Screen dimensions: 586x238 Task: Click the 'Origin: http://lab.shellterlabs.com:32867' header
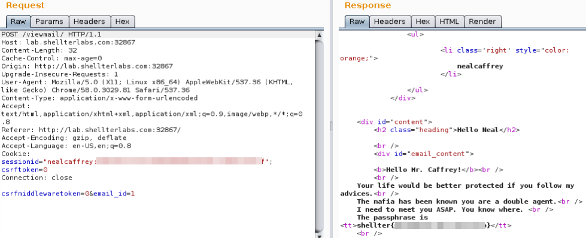[x=87, y=66]
